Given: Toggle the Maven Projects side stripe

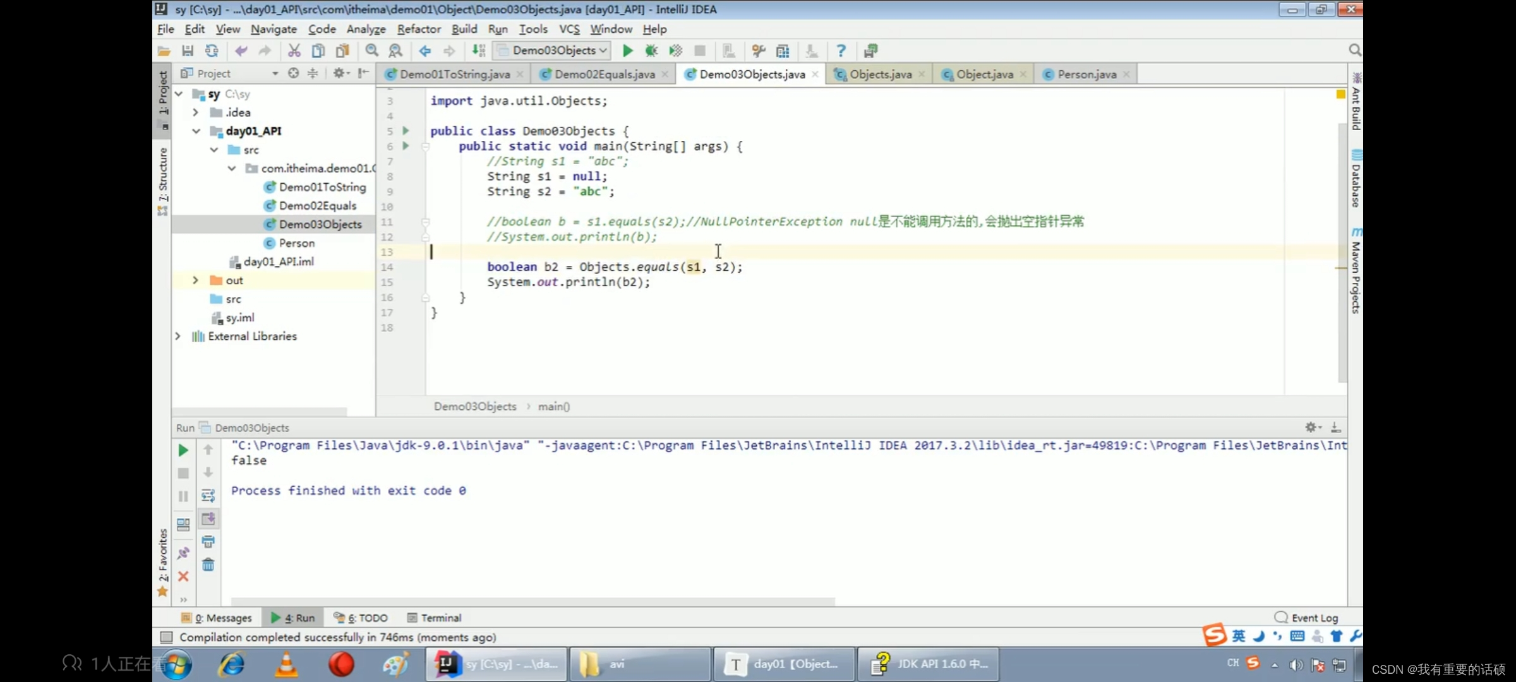Looking at the screenshot, I should [1356, 272].
